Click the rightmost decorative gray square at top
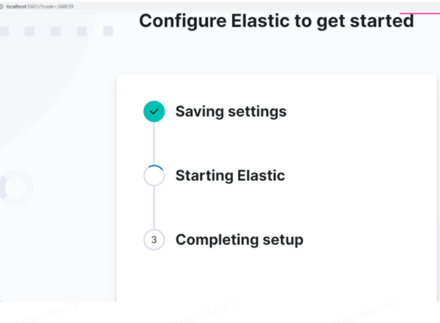440x323 pixels. [x=108, y=31]
